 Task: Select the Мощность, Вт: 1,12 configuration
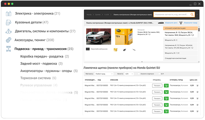(180, 53)
